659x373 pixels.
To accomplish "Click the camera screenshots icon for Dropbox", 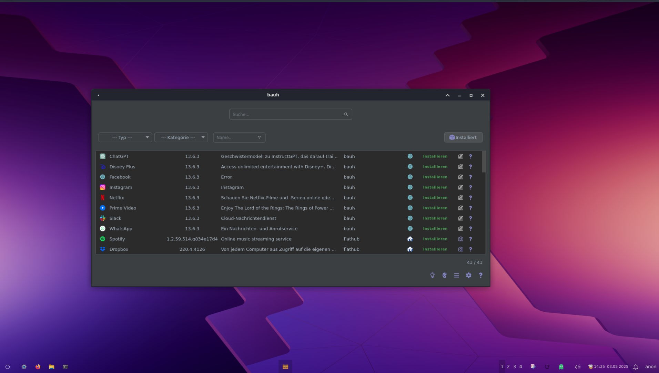I will click(460, 249).
